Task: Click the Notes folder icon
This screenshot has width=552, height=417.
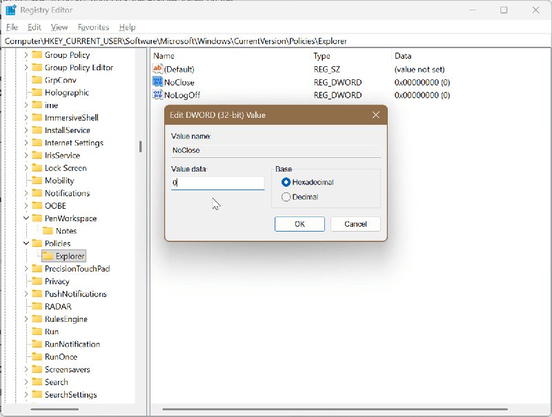Action: [x=48, y=231]
